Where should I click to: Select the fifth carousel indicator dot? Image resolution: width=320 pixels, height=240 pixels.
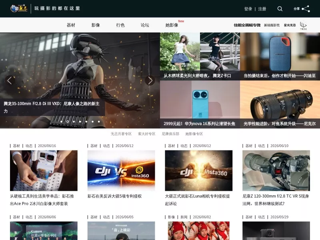[86, 122]
